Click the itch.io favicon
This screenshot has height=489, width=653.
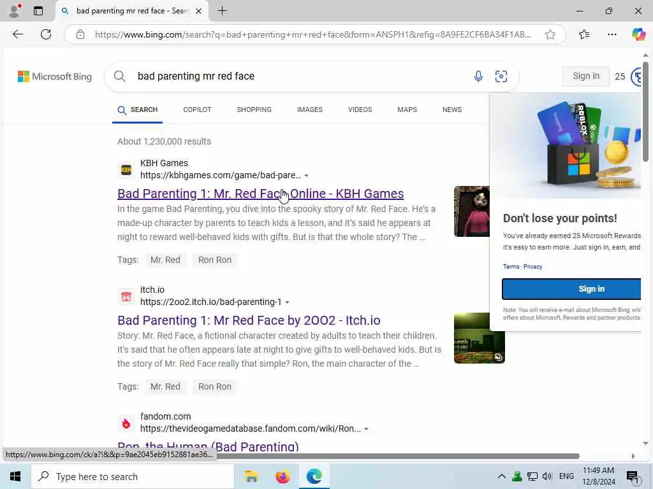[126, 297]
